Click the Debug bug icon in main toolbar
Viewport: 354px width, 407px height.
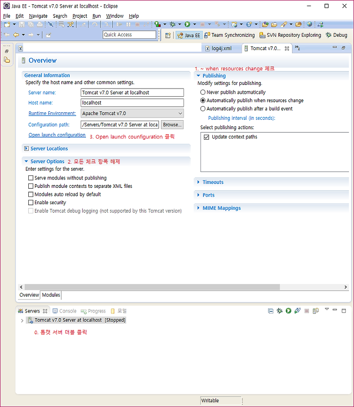pos(172,25)
